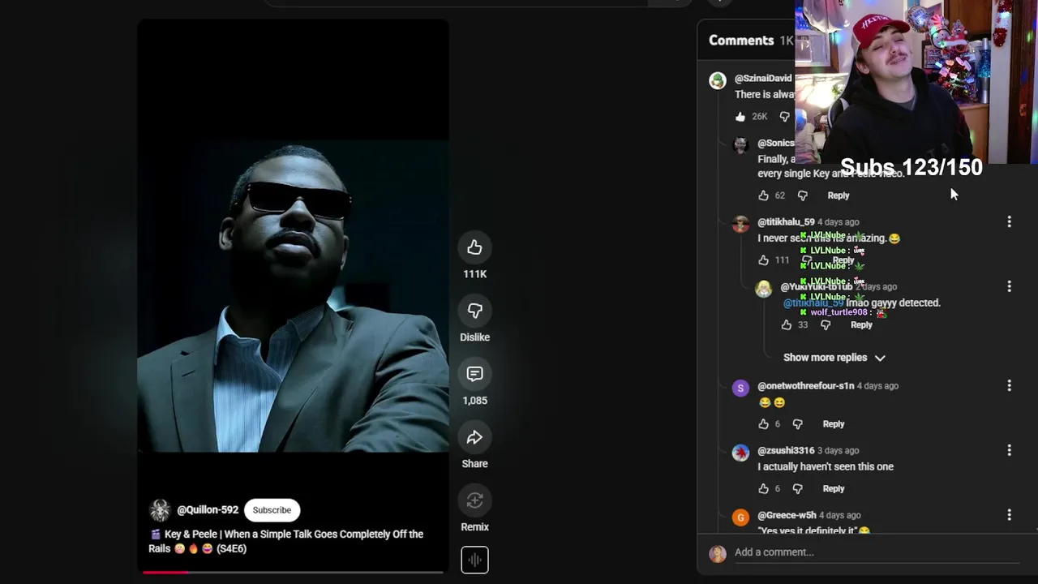Click the Add a comment field
The height and width of the screenshot is (584, 1038).
877,552
